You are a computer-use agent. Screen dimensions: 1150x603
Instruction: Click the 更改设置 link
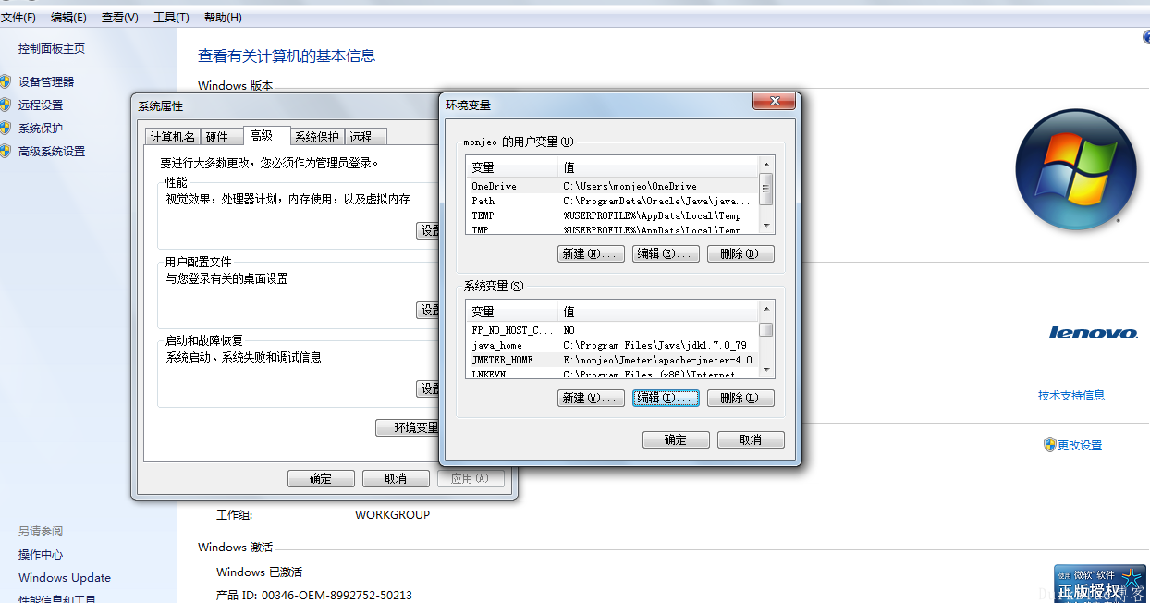coord(1080,445)
